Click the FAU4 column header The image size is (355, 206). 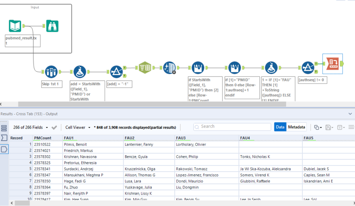270,138
